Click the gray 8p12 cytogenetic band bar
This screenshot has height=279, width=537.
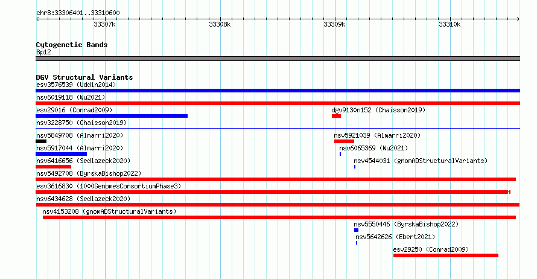coord(278,59)
